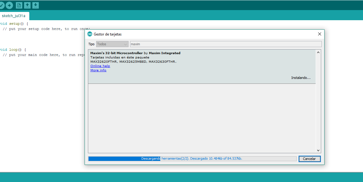Click the Upload arrow toolbar icon
The width and height of the screenshot is (363, 182).
(x=9, y=5)
